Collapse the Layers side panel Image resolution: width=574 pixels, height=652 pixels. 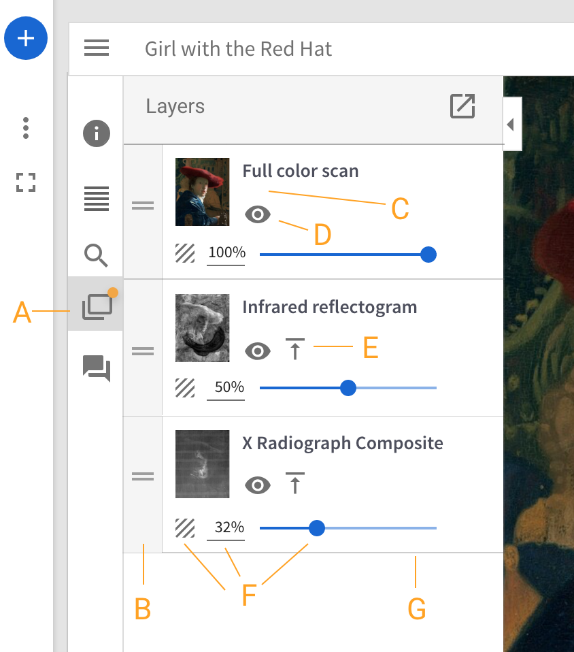(511, 125)
